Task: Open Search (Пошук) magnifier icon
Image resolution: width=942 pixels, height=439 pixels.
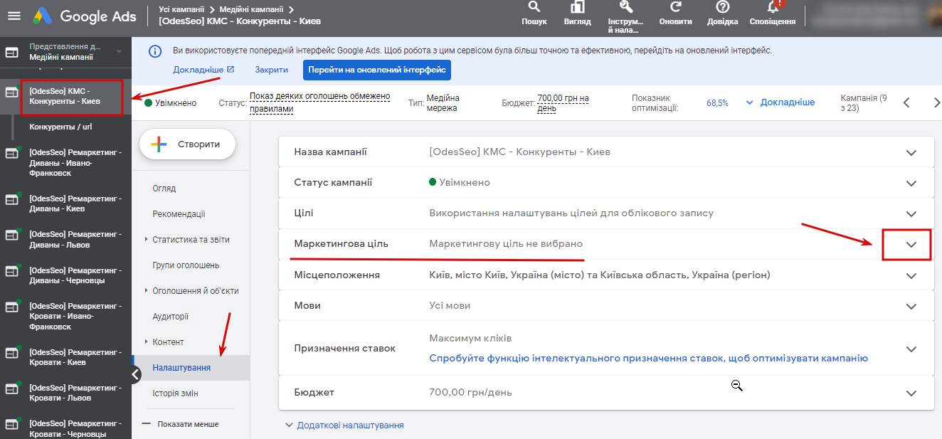Action: 534,8
